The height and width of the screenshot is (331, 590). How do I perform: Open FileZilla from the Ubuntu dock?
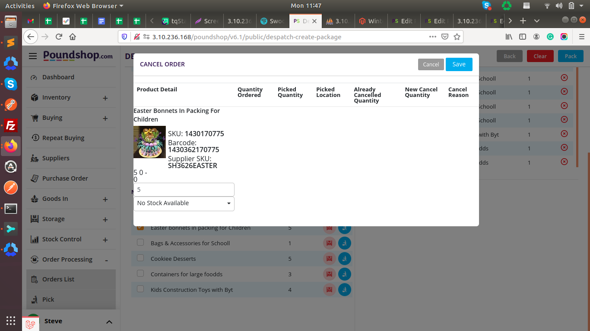[x=11, y=125]
